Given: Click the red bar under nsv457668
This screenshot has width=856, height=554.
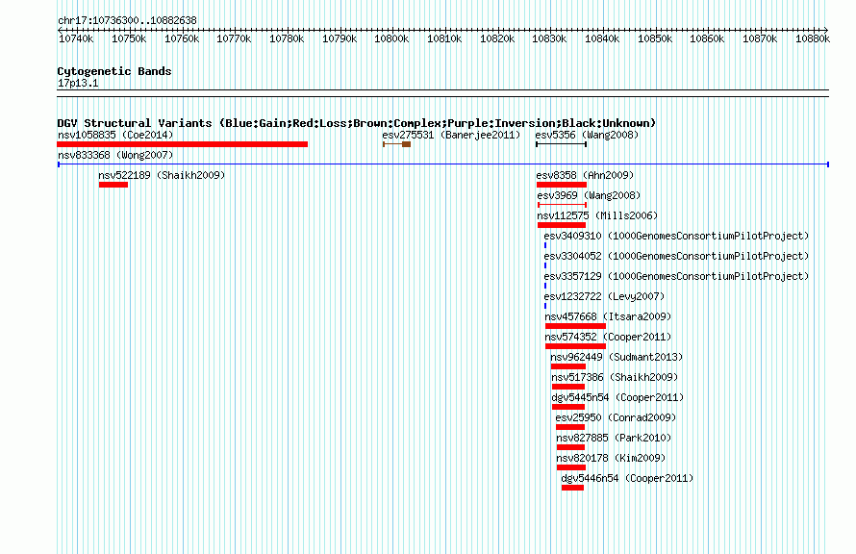Looking at the screenshot, I should click(x=575, y=326).
